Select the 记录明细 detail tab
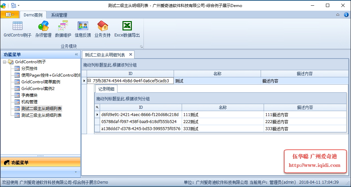351x187 pixels. [106, 89]
